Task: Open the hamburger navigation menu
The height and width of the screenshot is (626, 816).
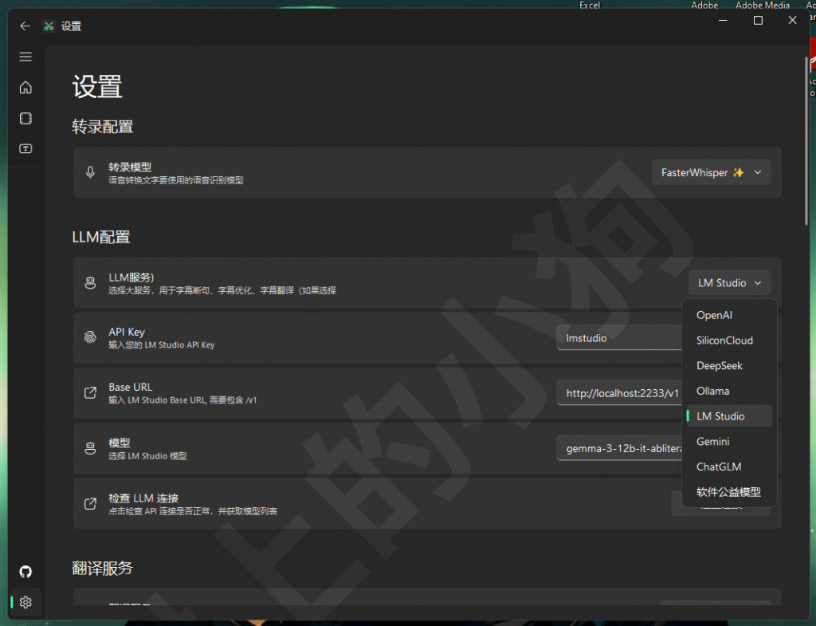Action: [x=25, y=57]
